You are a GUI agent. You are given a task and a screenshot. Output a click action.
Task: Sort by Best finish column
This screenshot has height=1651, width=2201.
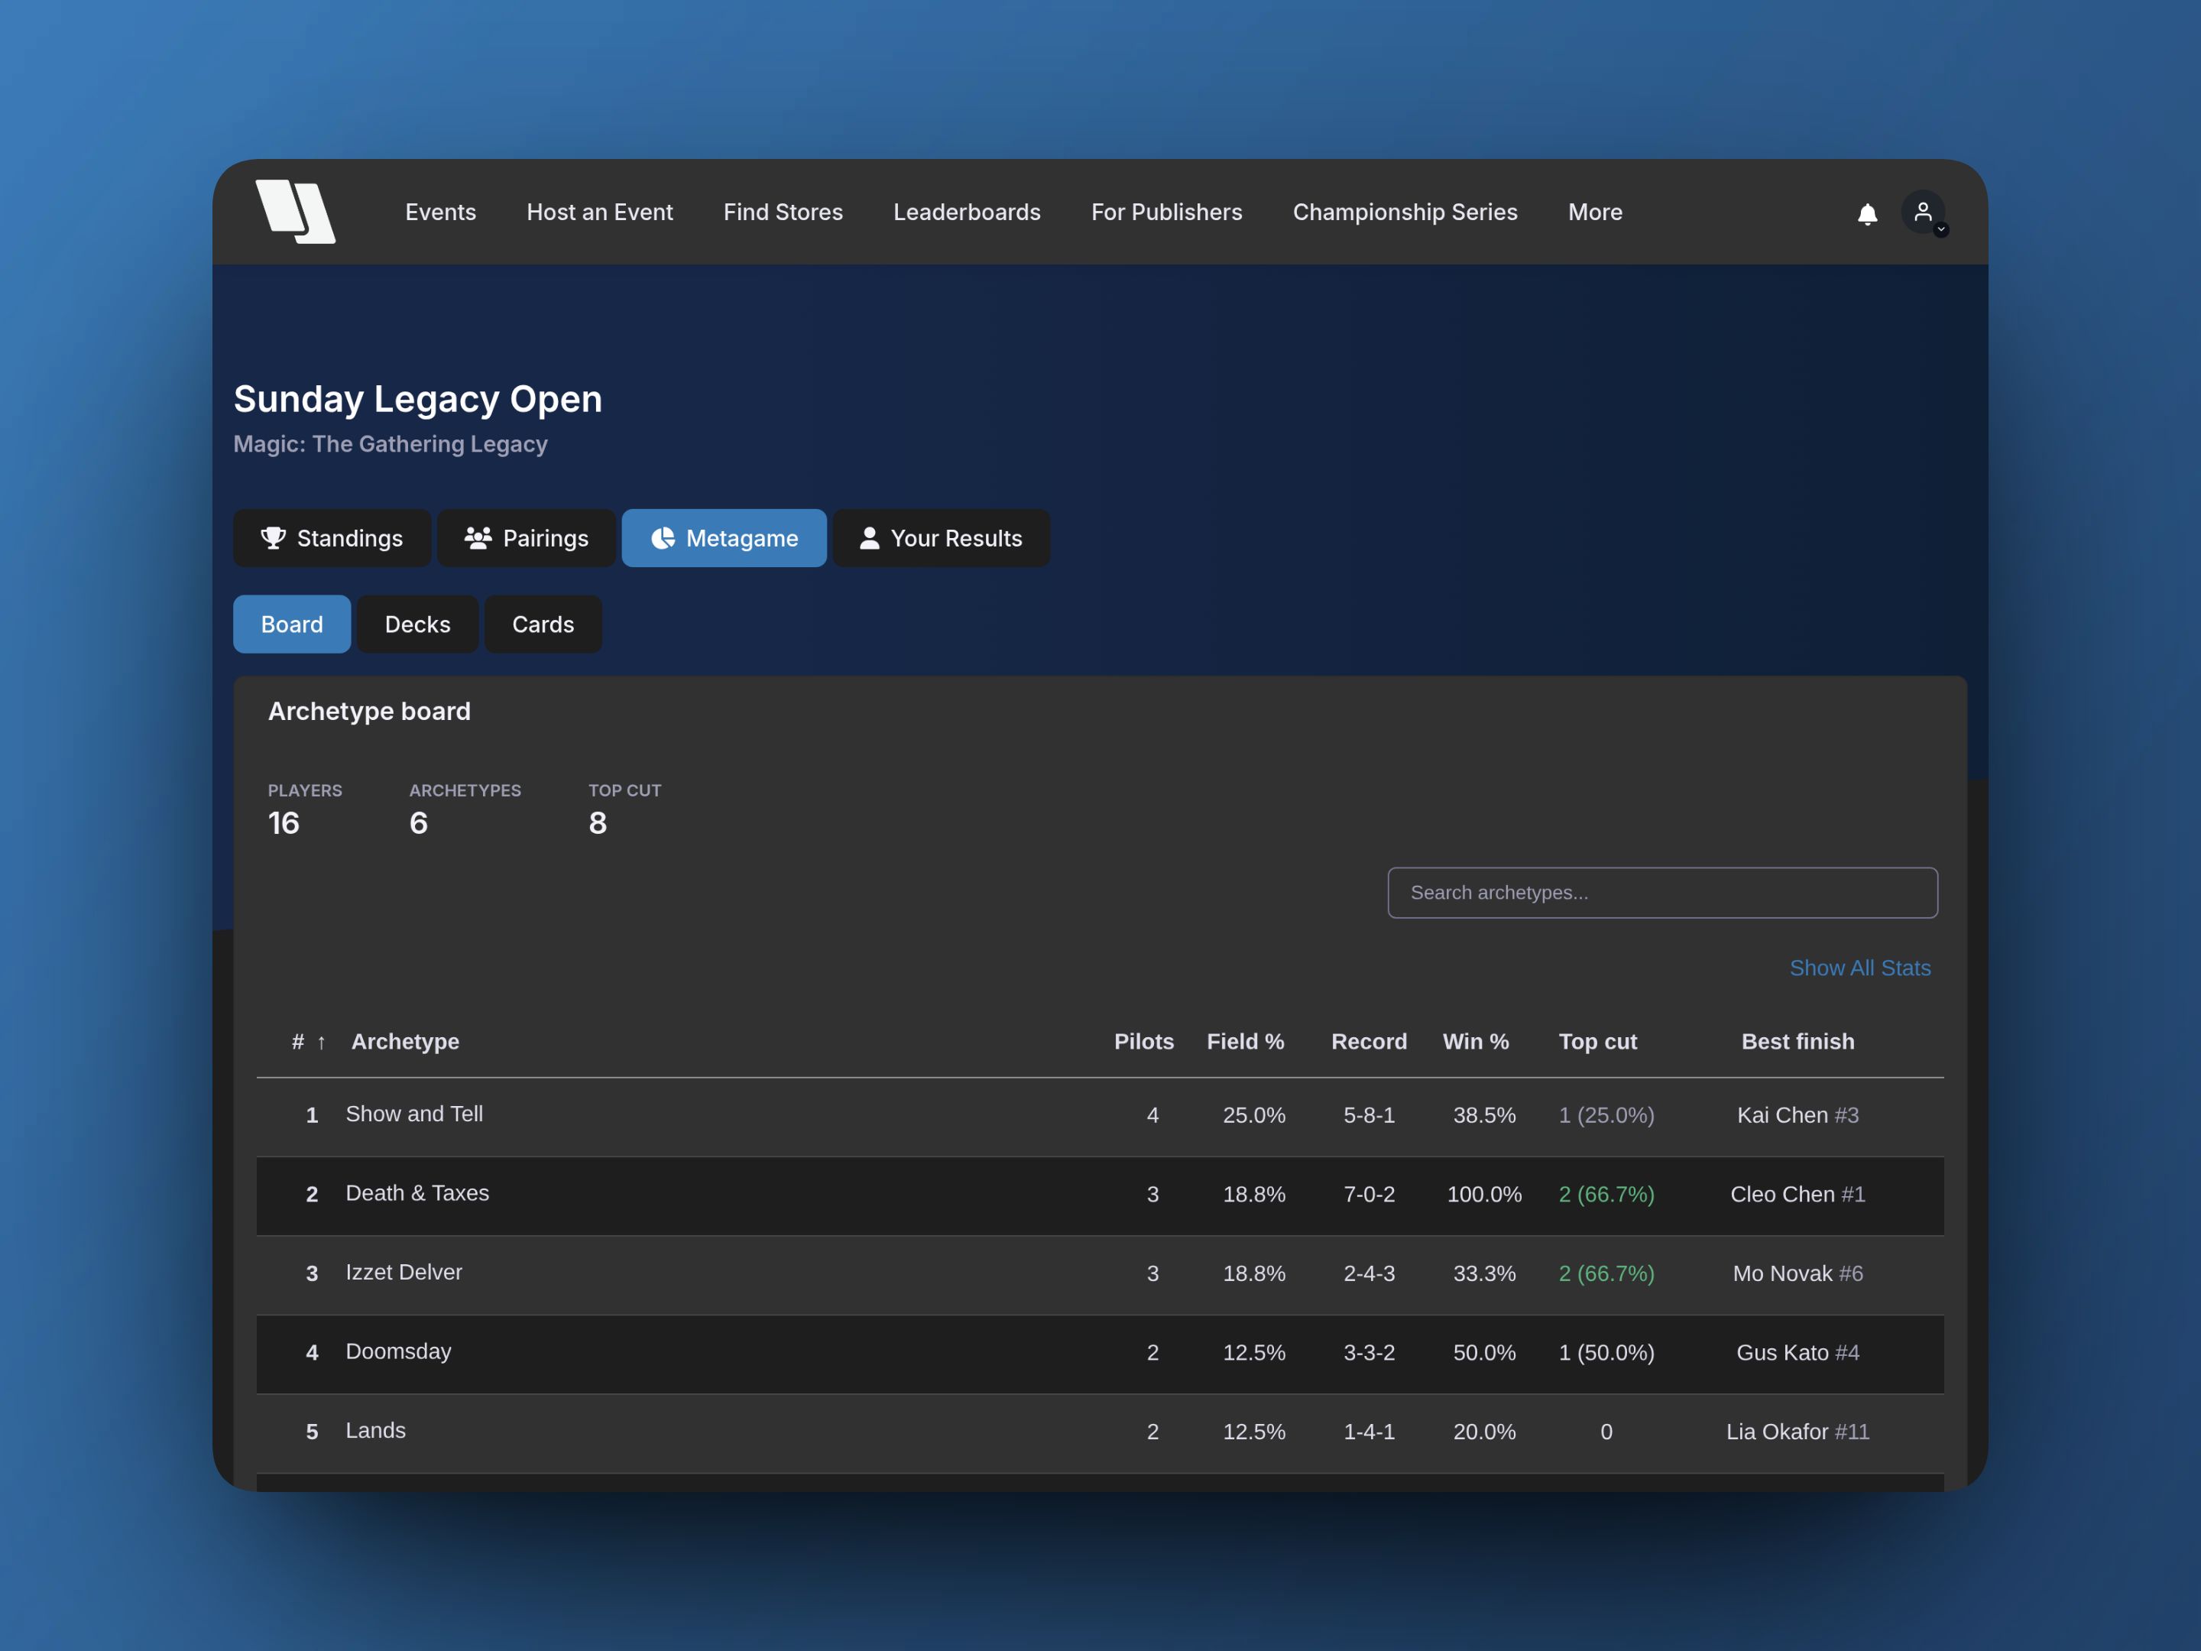pyautogui.click(x=1798, y=1042)
